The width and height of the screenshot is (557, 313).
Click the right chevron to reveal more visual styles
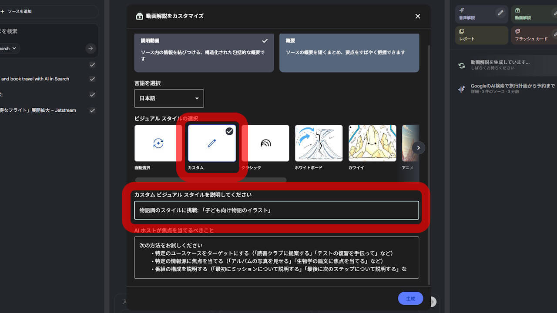click(x=418, y=148)
